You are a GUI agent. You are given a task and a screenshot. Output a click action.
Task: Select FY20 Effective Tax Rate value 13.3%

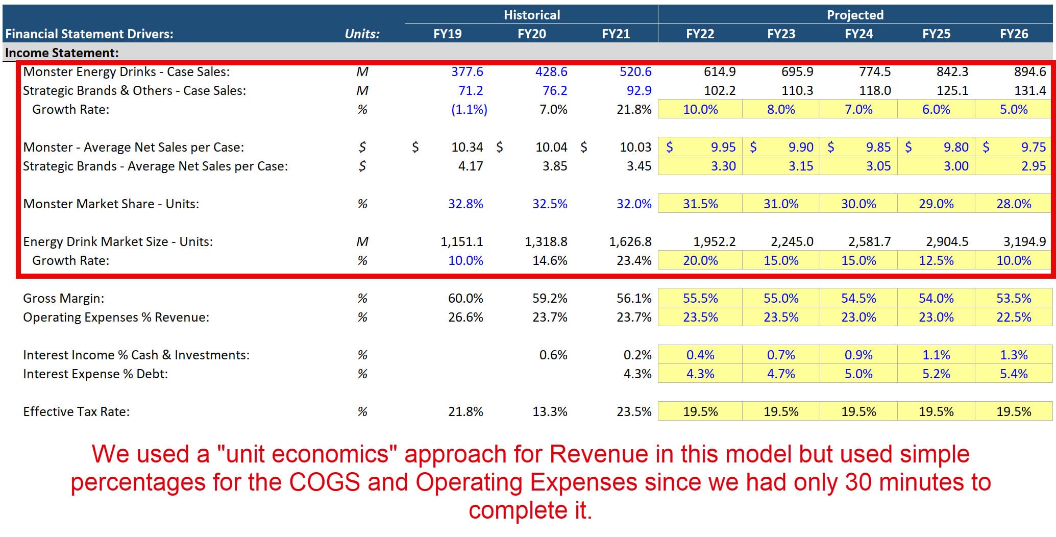click(x=550, y=411)
